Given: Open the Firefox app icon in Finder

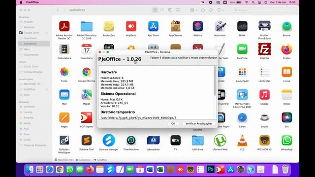Looking at the screenshot, I should point(286,49).
